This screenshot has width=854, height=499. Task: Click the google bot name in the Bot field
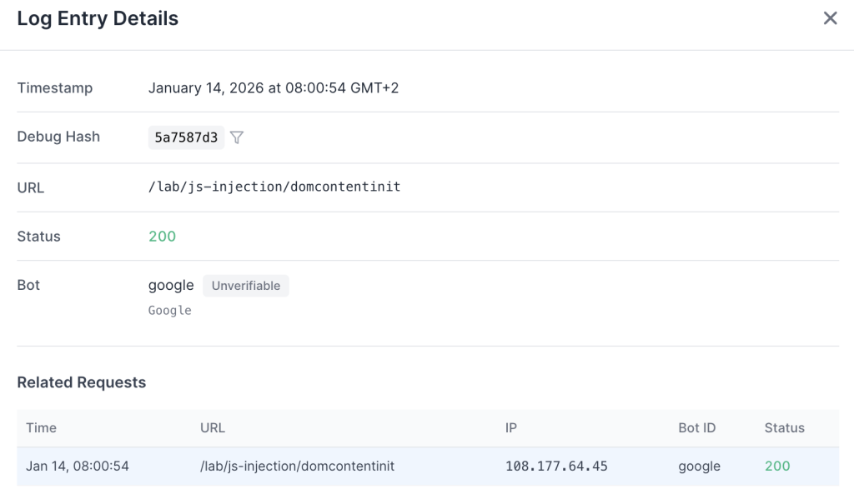171,285
